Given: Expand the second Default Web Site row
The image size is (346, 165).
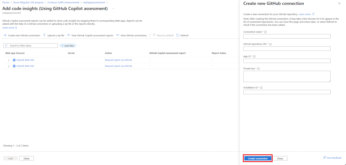Looking at the screenshot, I should coord(9,66).
